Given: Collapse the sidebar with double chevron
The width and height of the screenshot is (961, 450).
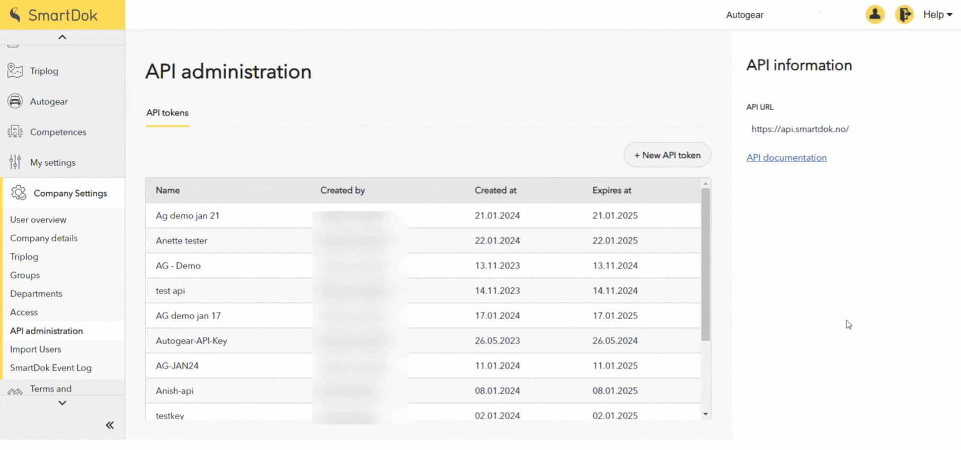Looking at the screenshot, I should pyautogui.click(x=110, y=425).
